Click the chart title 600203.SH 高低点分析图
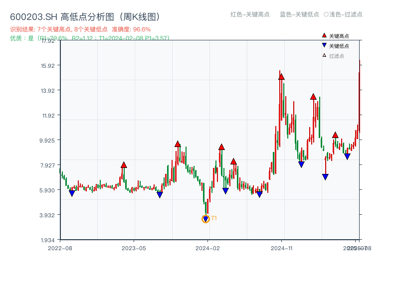This screenshot has height=299, width=399. coord(85,17)
